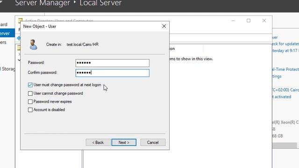Viewport: 299px width, 168px height.
Task: Proceed with the Next button
Action: [124, 142]
